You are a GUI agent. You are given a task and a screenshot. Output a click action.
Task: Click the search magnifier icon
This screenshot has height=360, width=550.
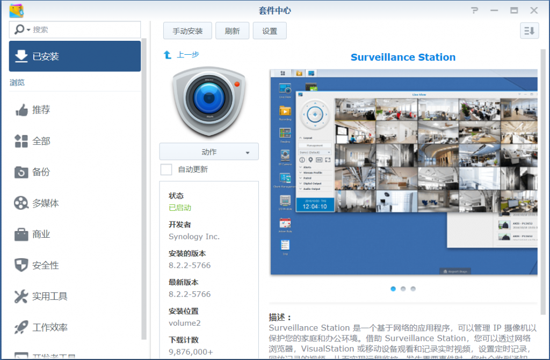point(19,30)
